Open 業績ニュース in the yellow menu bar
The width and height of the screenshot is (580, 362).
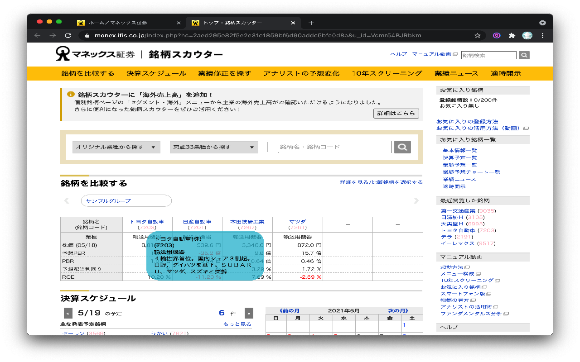point(456,73)
